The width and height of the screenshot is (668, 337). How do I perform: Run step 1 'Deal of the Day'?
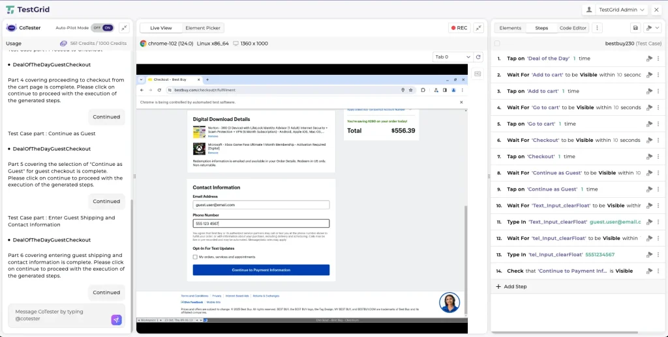pyautogui.click(x=649, y=59)
